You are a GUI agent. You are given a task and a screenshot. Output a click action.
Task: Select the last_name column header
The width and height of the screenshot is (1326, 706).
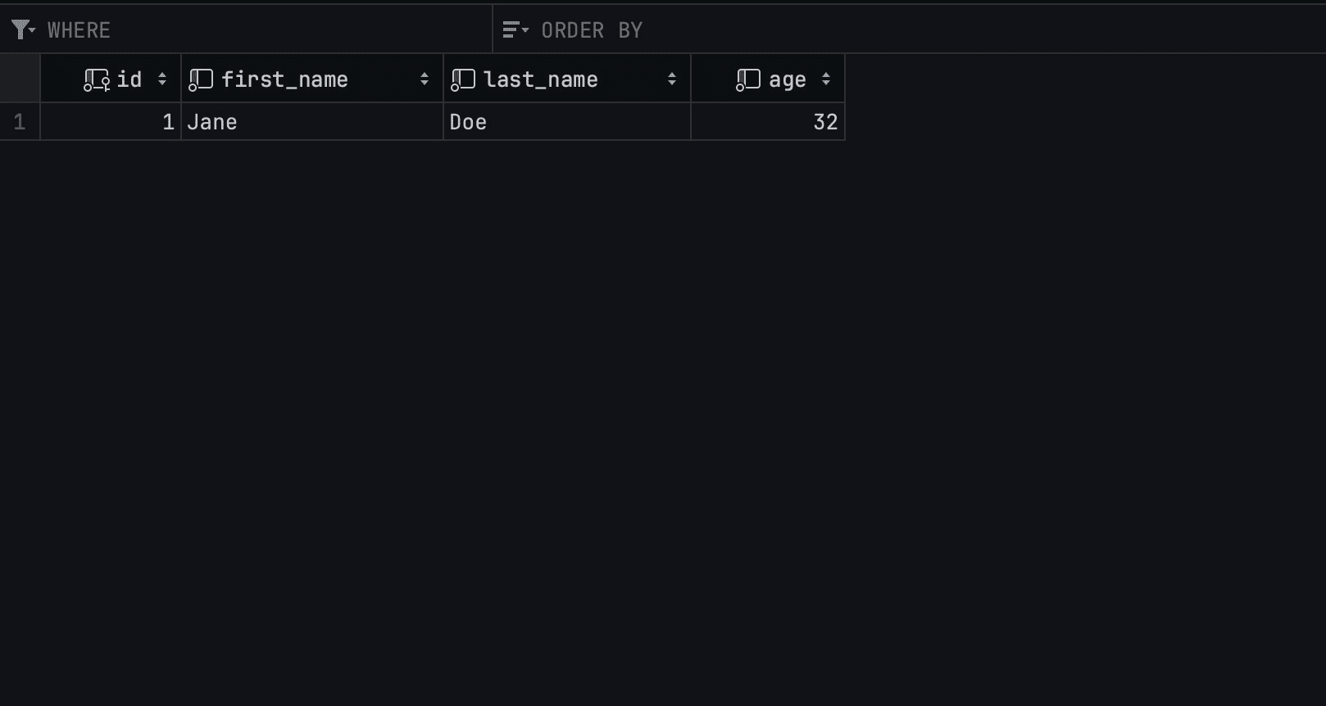pos(567,79)
